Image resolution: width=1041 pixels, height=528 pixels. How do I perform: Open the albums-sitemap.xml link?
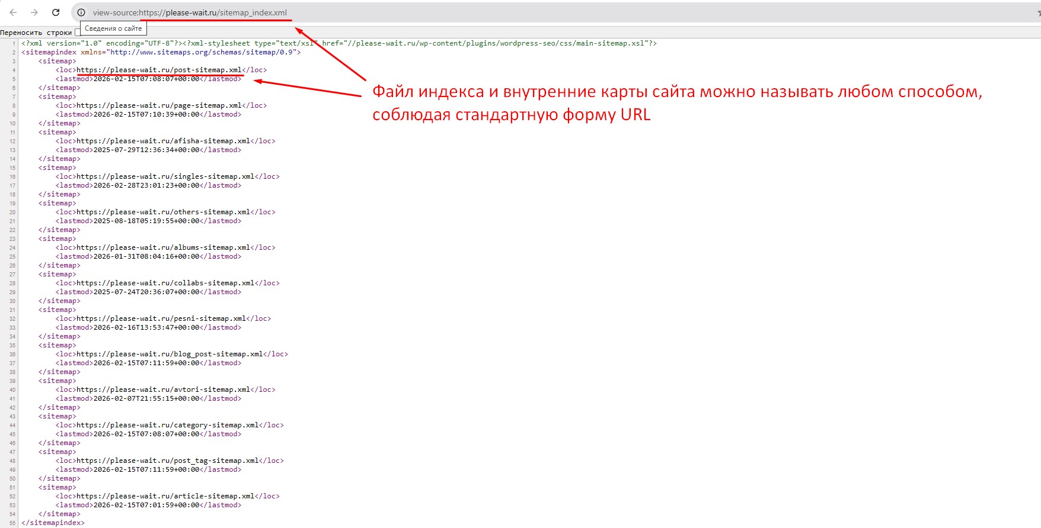point(163,247)
